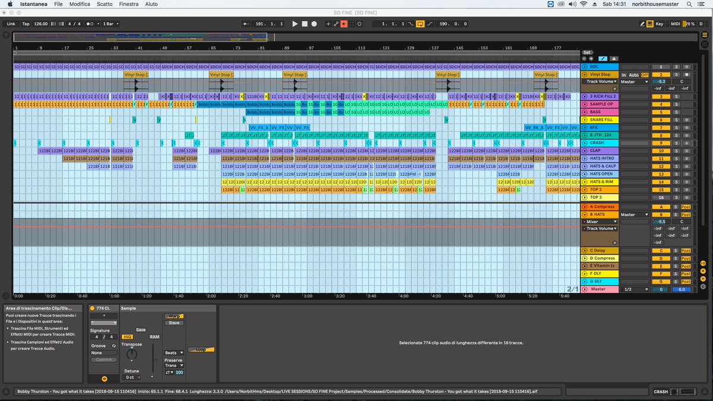Solo the BASS track
This screenshot has width=713, height=401.
click(676, 112)
